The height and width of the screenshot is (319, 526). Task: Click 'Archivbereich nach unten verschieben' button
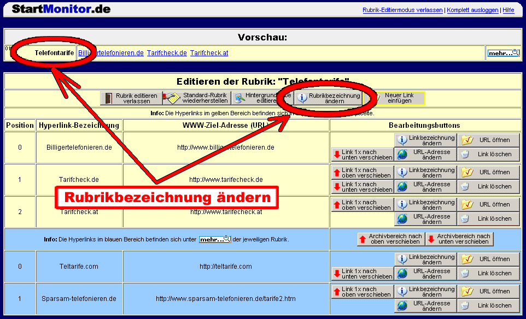coord(459,239)
